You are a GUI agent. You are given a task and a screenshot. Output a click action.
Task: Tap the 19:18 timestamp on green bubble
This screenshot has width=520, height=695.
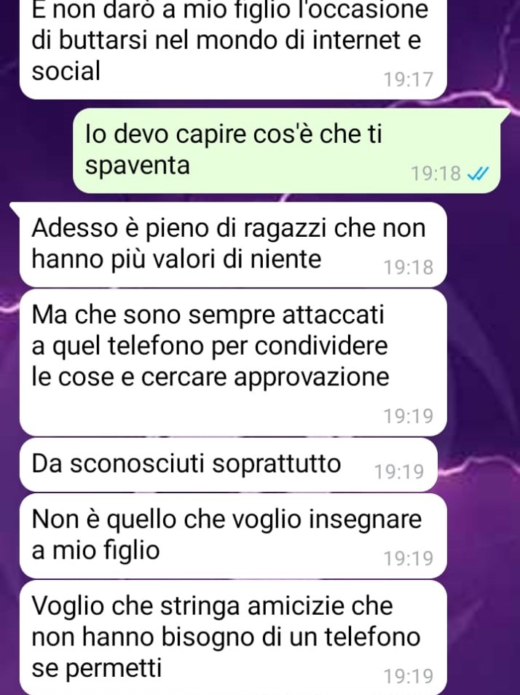pos(436,173)
